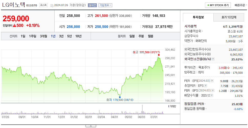
Task: Click the 동일업종 등락률 value -0.68%
Action: point(238,109)
